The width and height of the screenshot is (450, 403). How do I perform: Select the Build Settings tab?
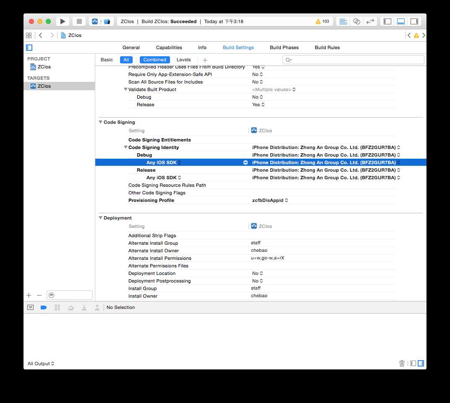(238, 48)
